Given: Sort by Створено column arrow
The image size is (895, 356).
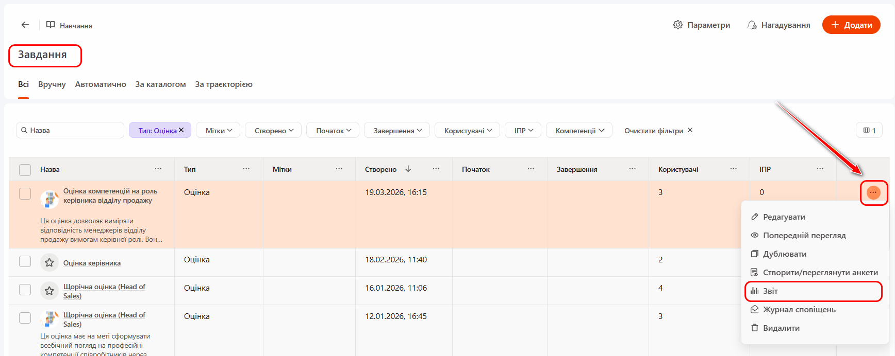Looking at the screenshot, I should [408, 169].
